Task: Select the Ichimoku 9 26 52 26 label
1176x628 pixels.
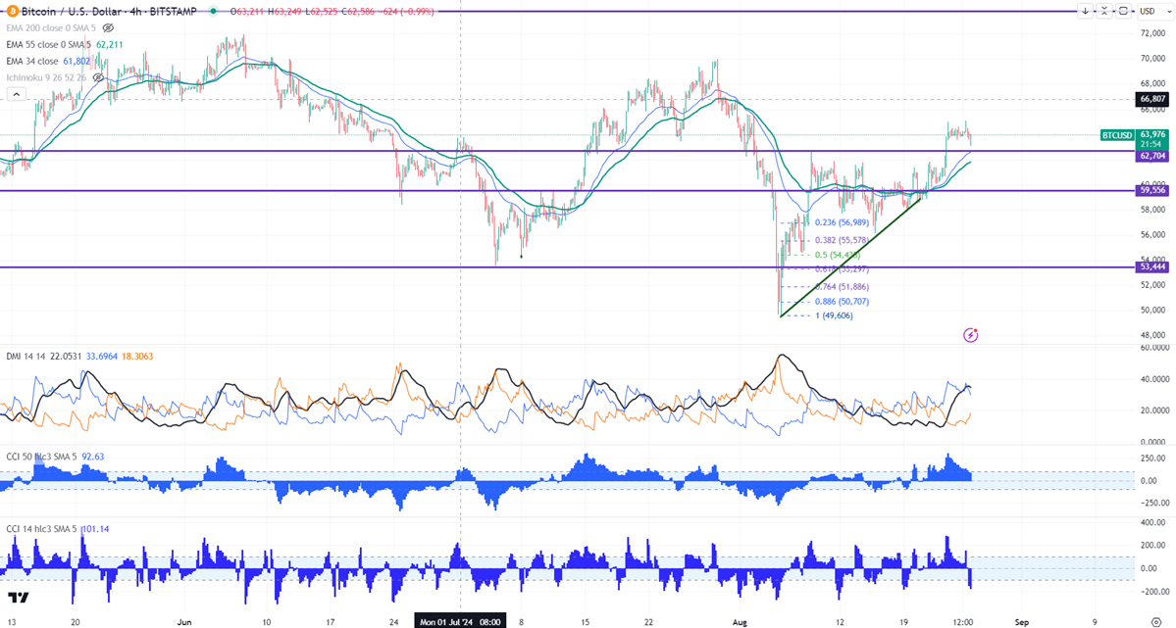Action: (x=46, y=77)
